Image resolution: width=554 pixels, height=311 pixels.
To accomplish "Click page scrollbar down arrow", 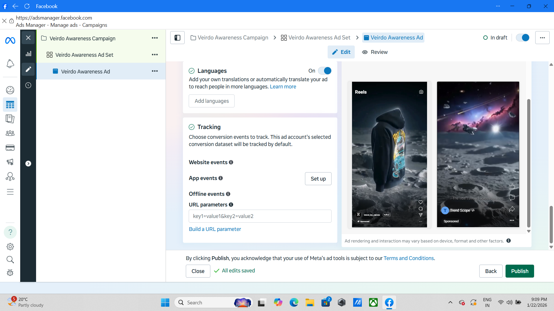I will click(x=551, y=247).
